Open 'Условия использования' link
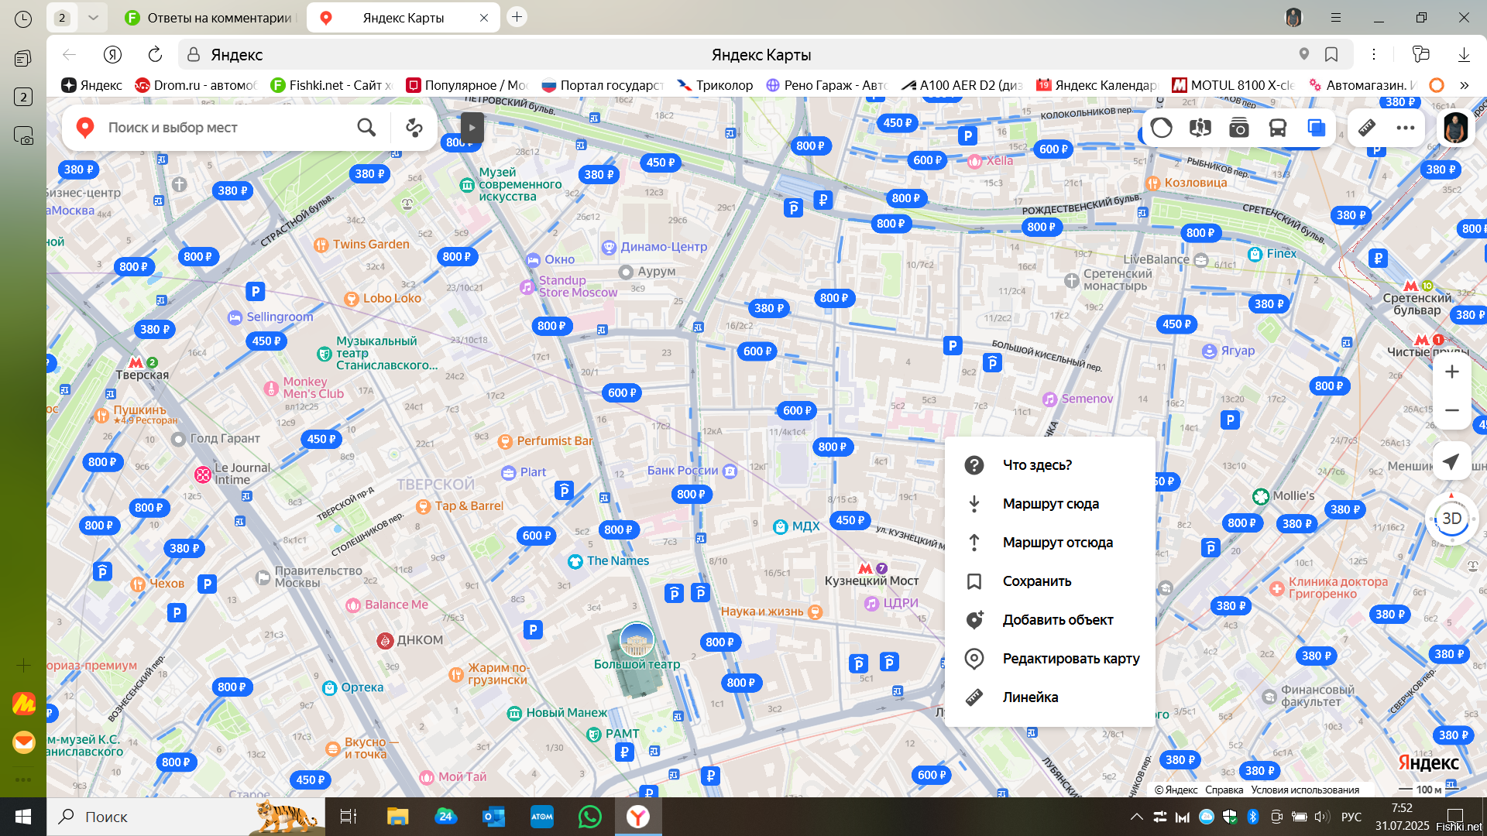The image size is (1487, 836). [x=1305, y=790]
